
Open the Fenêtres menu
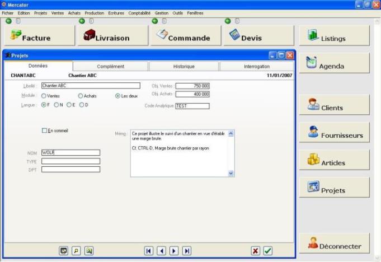(195, 13)
